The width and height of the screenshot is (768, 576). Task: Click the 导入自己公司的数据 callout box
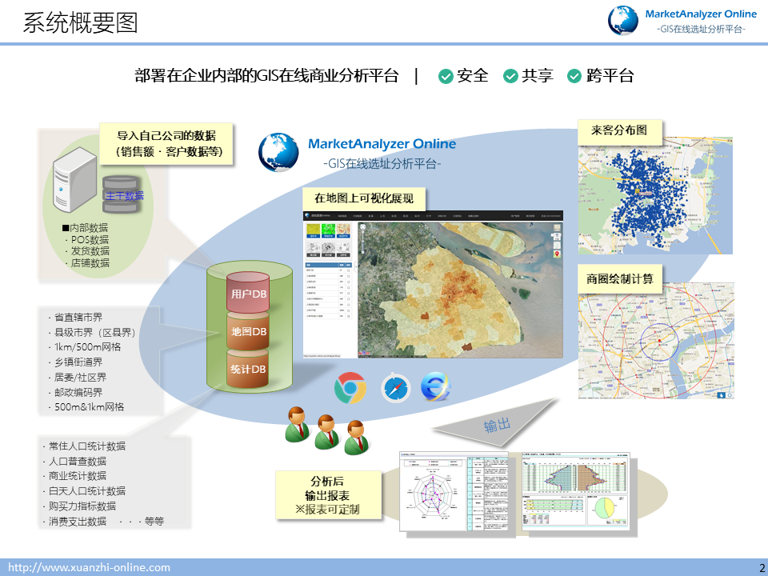coord(166,143)
